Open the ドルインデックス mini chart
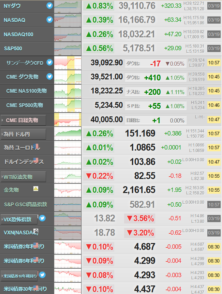Image resolution: width=222 pixels, height=294 pixels. point(68,162)
